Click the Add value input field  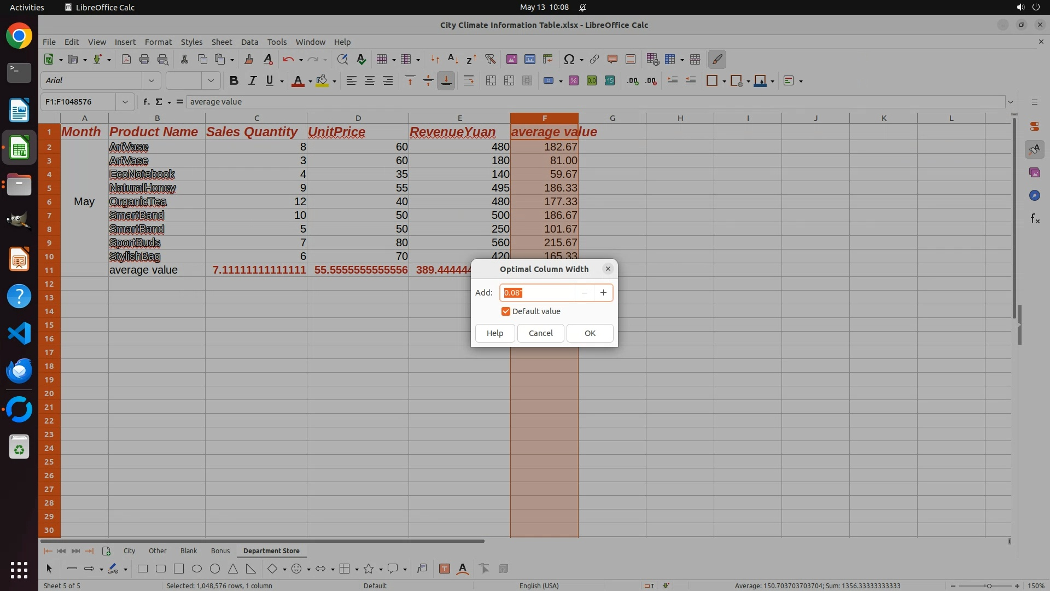pos(537,293)
